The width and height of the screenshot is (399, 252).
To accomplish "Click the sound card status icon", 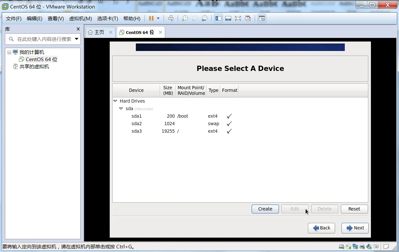I will point(369,246).
